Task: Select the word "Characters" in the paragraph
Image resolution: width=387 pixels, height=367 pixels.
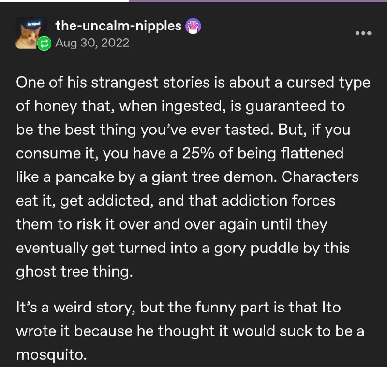Action: click(x=320, y=177)
